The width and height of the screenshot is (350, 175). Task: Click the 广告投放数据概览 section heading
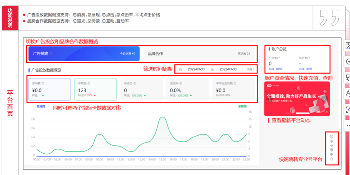(x=46, y=70)
